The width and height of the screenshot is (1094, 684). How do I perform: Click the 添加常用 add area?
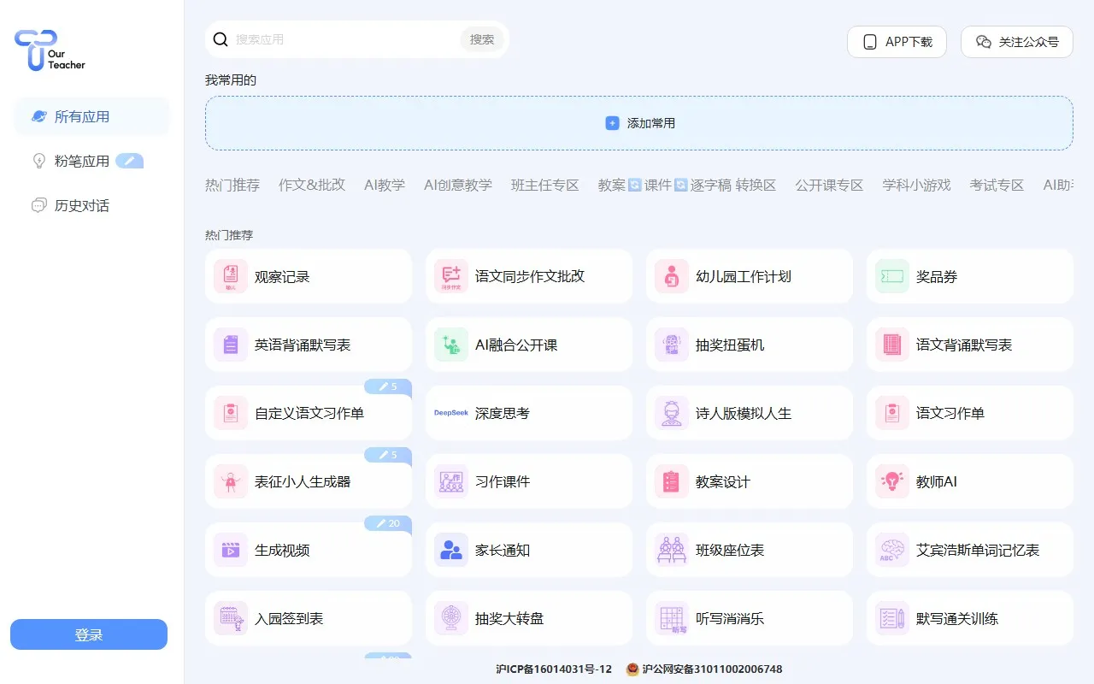(639, 123)
